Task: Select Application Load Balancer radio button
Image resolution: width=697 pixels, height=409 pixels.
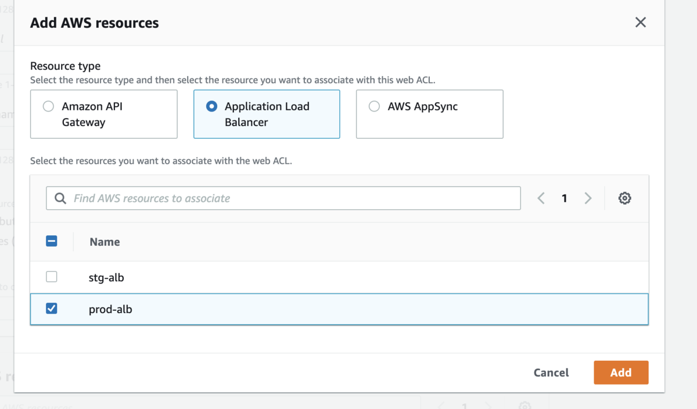Action: point(212,106)
